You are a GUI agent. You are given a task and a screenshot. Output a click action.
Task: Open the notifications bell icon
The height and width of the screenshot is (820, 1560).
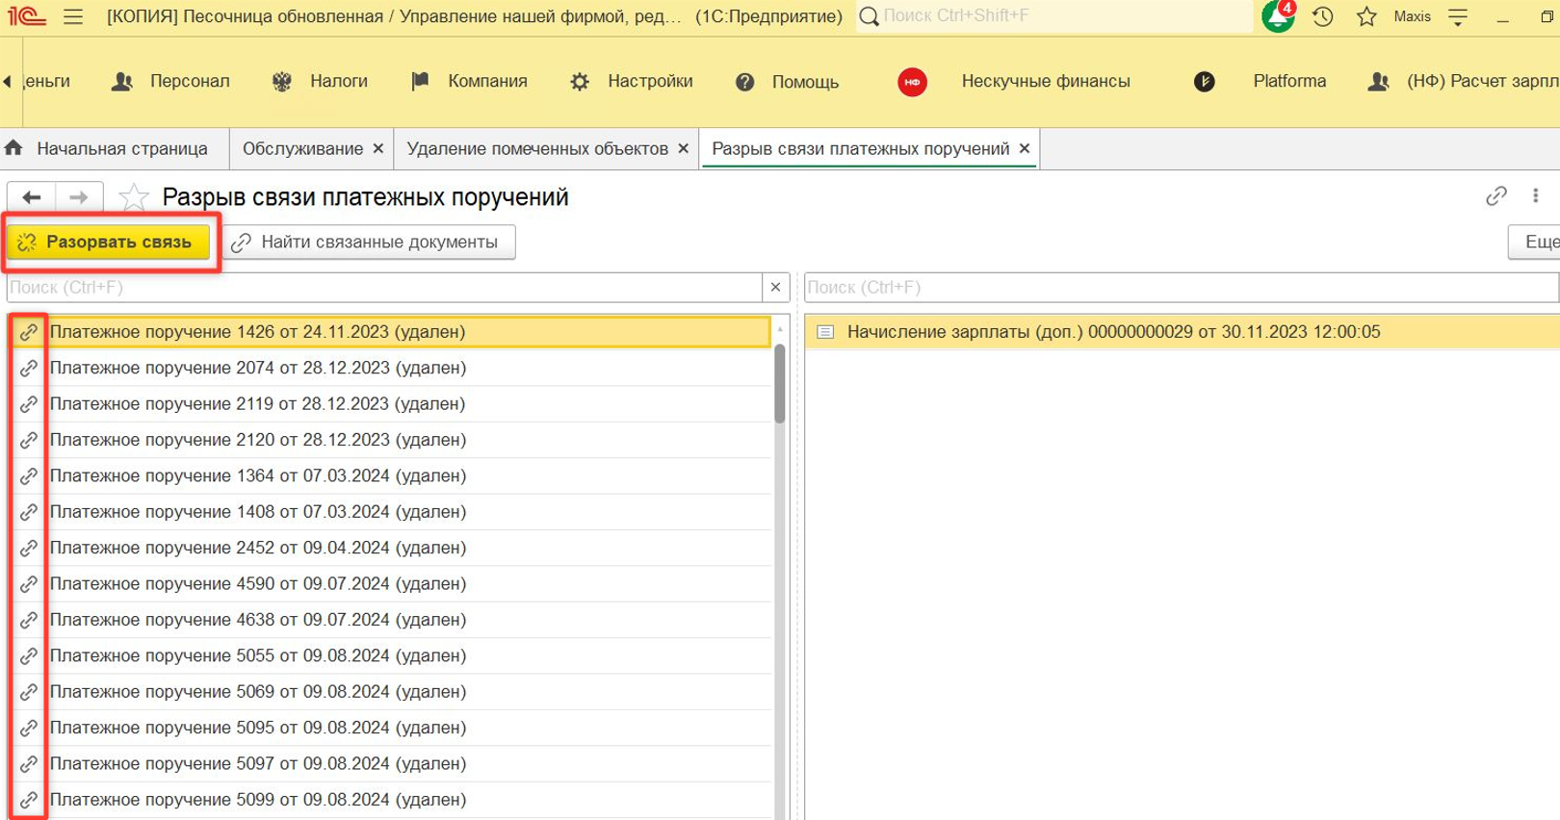[x=1278, y=17]
